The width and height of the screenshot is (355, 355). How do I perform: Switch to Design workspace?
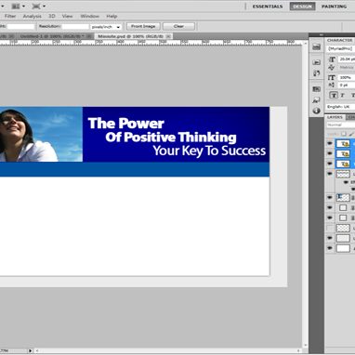tap(302, 7)
